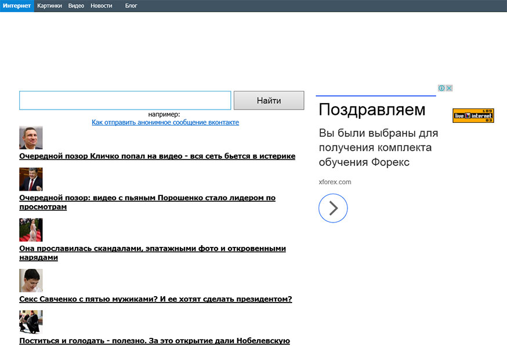Open the Блог link in top bar

(x=131, y=6)
